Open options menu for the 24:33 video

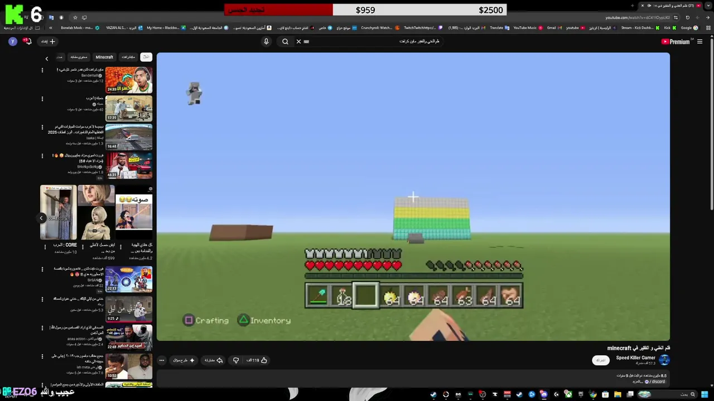click(42, 70)
